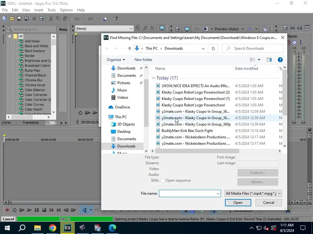
Task: Click the Save As floppy icon with question mark
Action: coord(26,19)
